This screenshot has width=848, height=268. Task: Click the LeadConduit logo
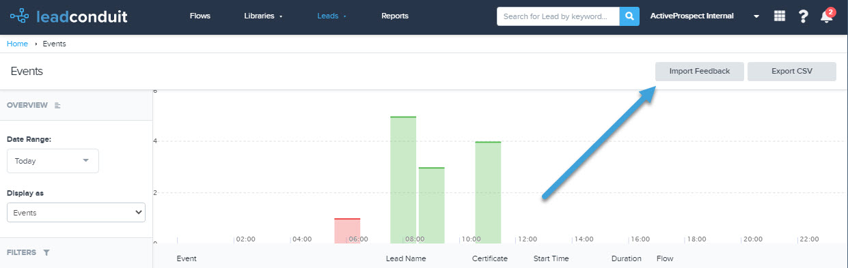click(x=68, y=16)
